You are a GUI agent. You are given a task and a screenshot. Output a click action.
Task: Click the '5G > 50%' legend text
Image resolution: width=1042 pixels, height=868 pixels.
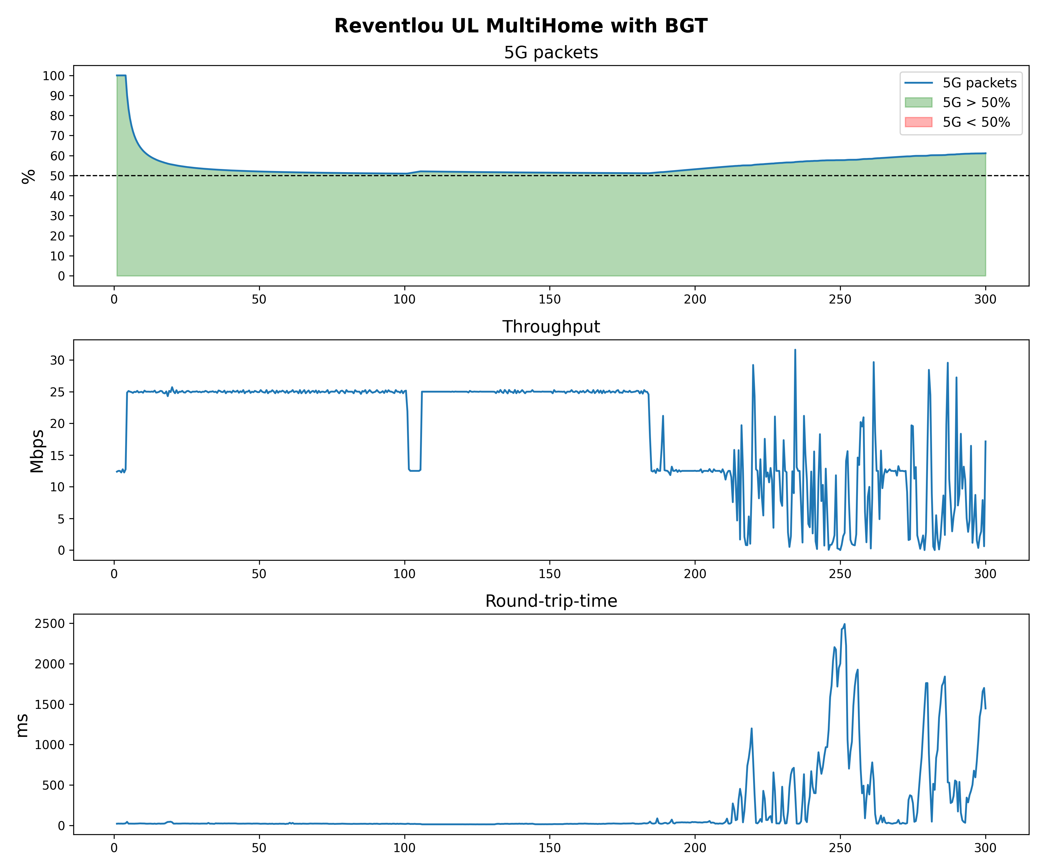coord(976,103)
